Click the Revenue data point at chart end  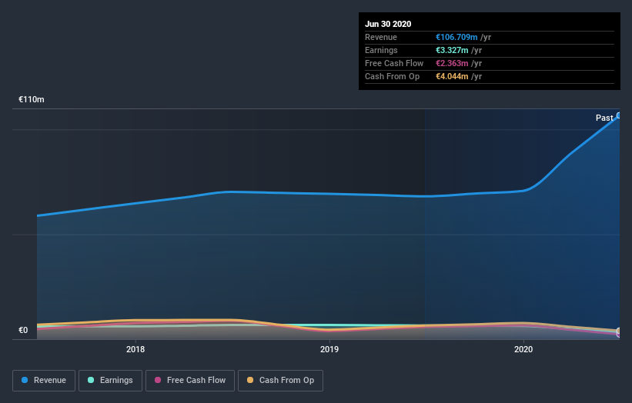618,115
